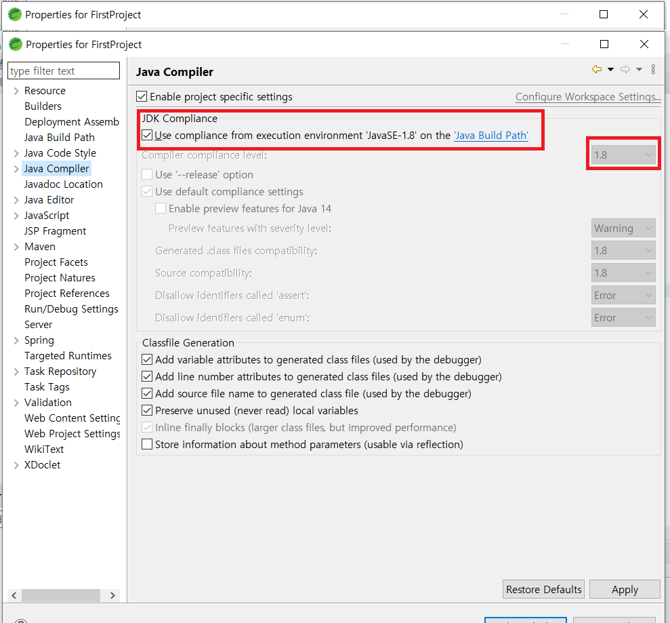Open Generated .class files compatibility dropdown
The width and height of the screenshot is (670, 623).
(623, 251)
